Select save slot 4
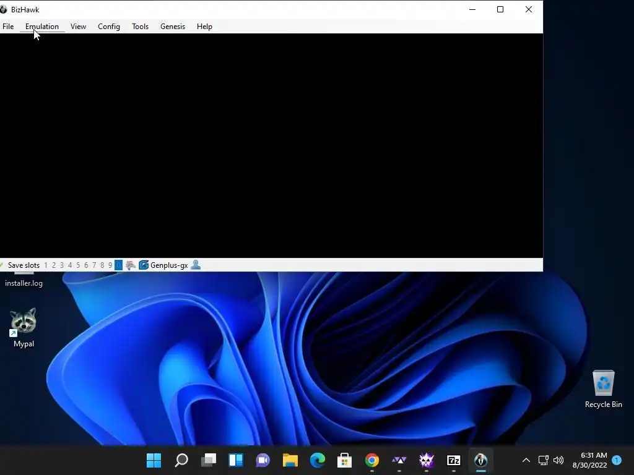The image size is (634, 475). (x=70, y=265)
